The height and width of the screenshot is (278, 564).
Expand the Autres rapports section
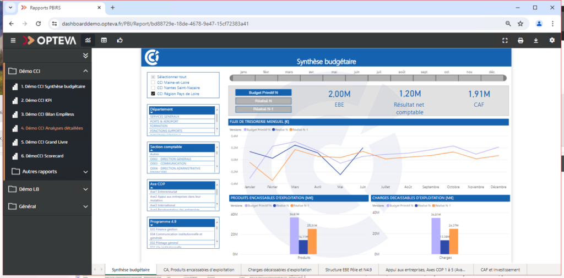click(85, 172)
